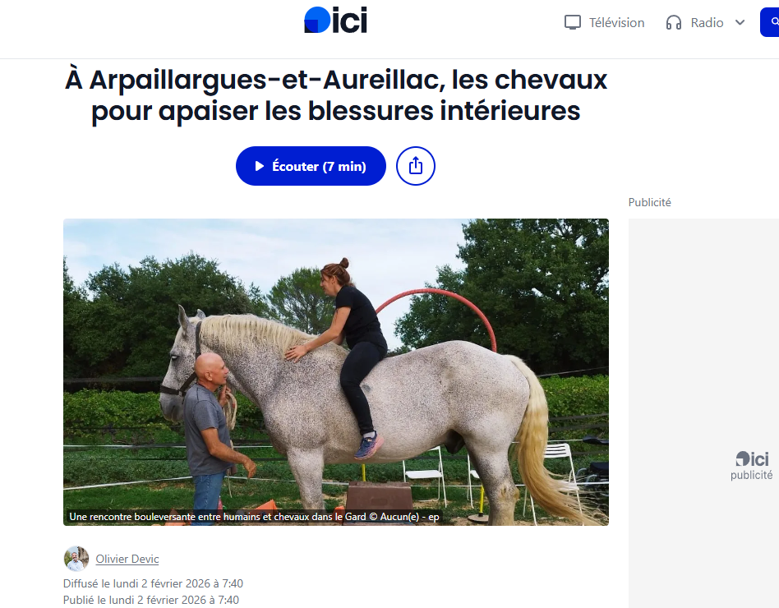Viewport: 779px width, 608px height.
Task: Click the ici publicité logo icon
Action: coord(752,459)
